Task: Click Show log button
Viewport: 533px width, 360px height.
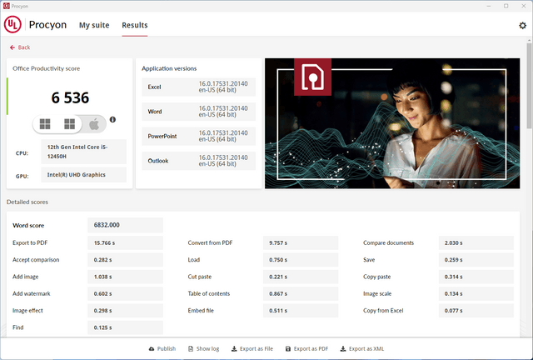Action: (203, 349)
